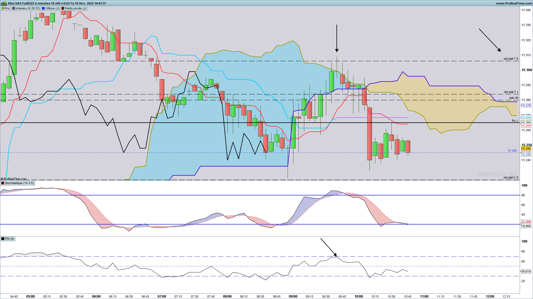Click the 05:00 time axis label

(31, 297)
